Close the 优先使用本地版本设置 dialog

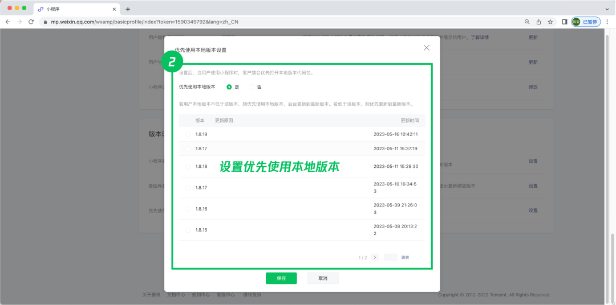click(427, 48)
